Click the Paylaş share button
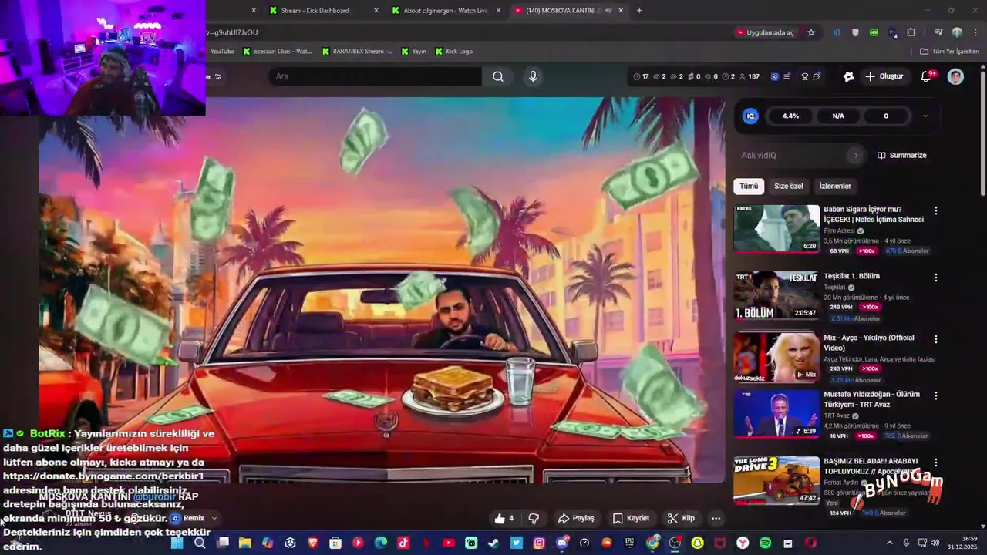 576,518
